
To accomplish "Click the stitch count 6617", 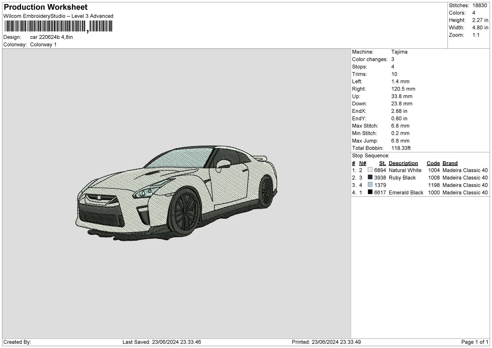I will pos(380,193).
